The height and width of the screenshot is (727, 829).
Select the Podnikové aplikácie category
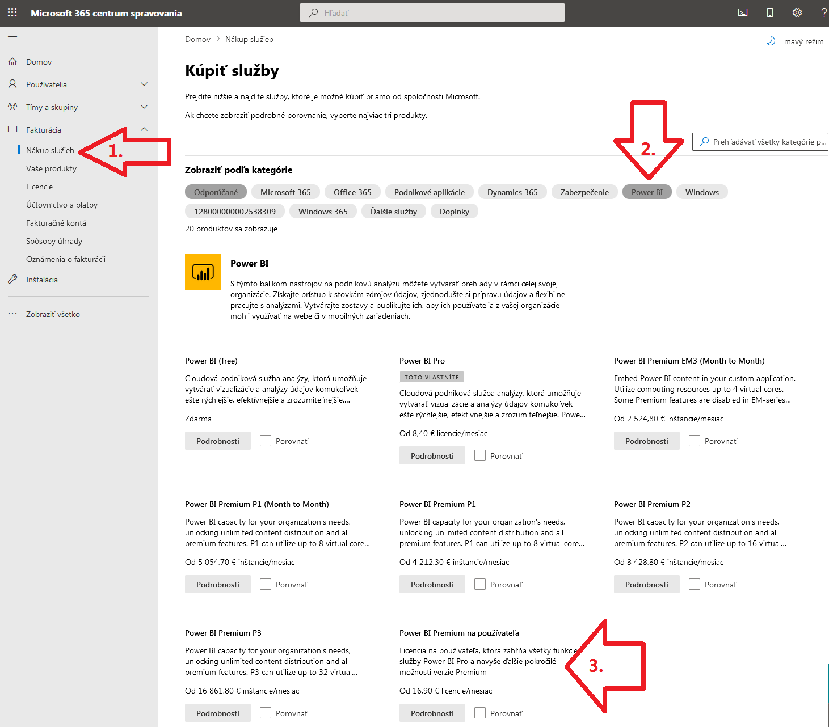click(x=430, y=192)
